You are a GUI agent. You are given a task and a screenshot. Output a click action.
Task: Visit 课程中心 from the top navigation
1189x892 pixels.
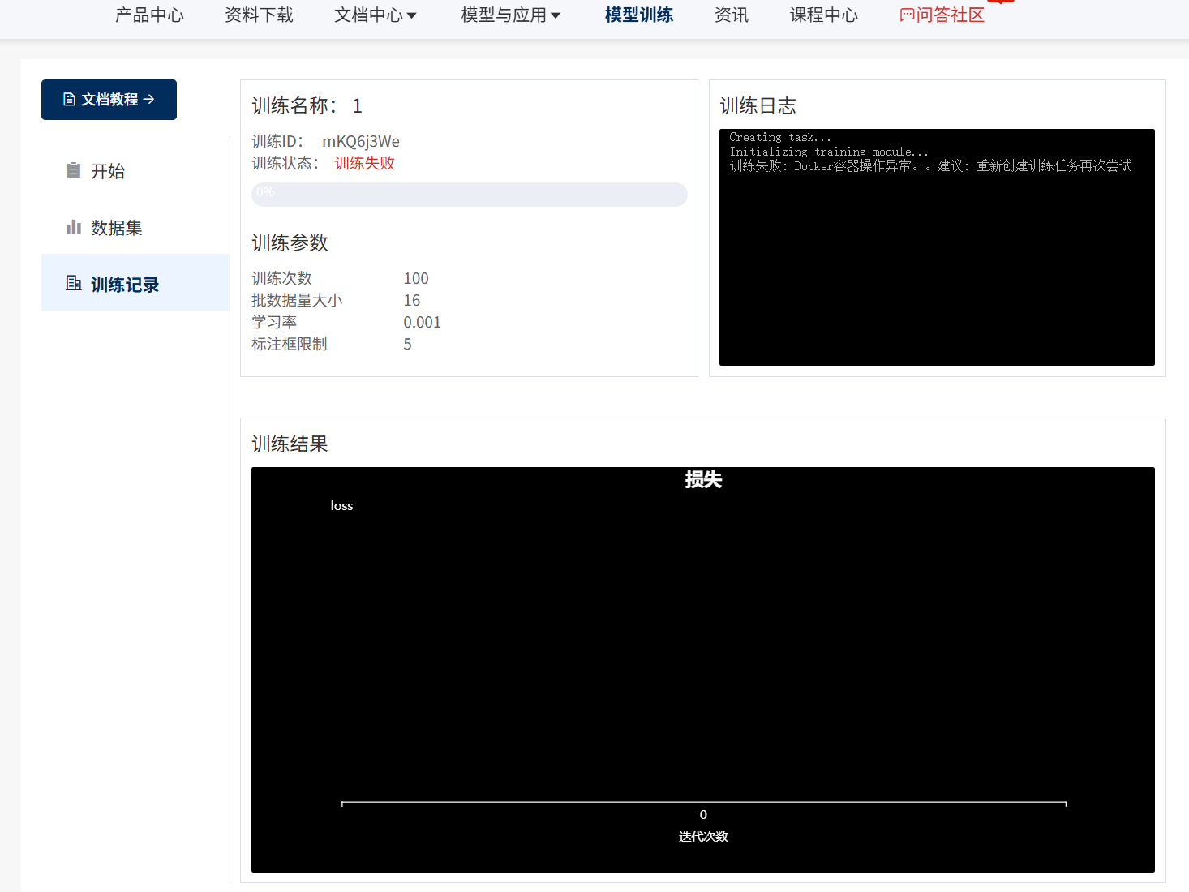[x=823, y=15]
